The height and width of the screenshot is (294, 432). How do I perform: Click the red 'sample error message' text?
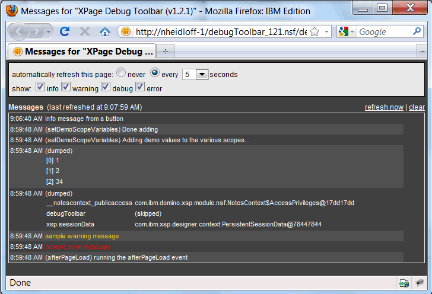tap(77, 247)
